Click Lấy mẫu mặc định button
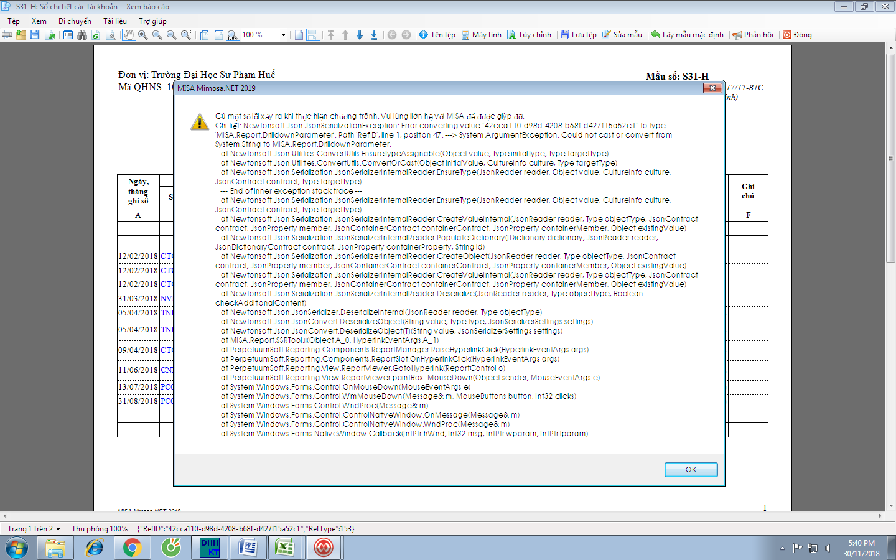This screenshot has width=896, height=560. tap(687, 35)
